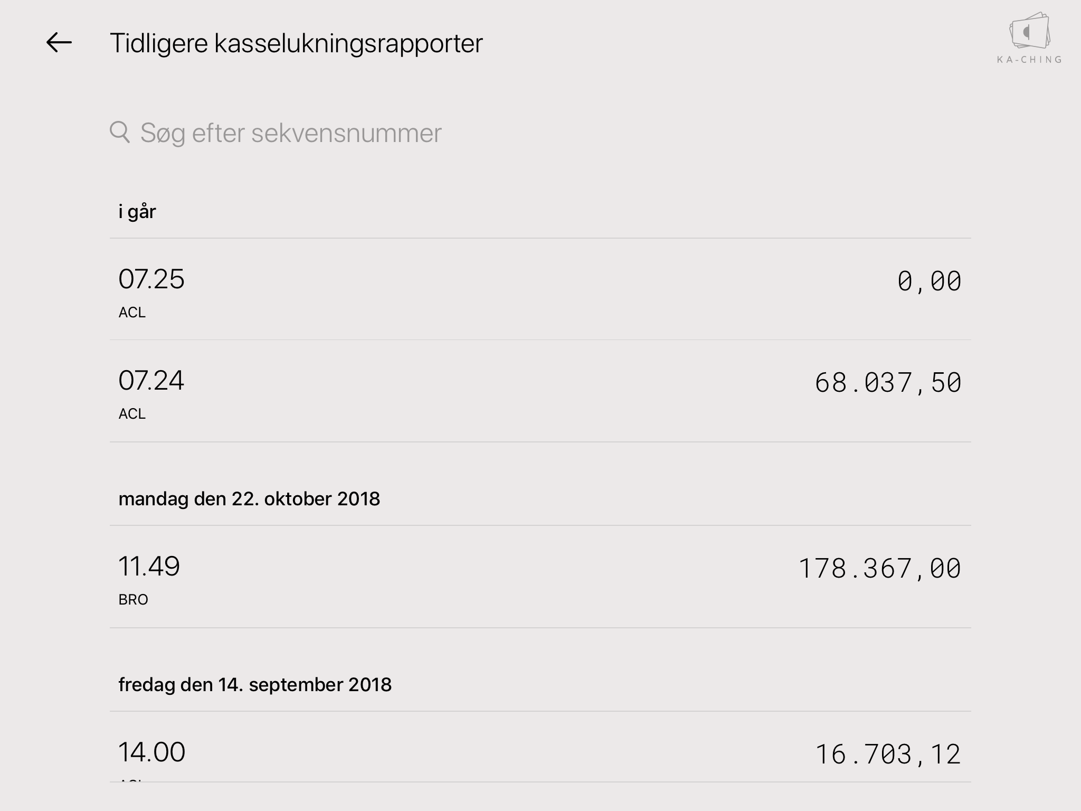Tap the 'mandag den 22. oktober 2018' header
The height and width of the screenshot is (811, 1081).
click(x=249, y=499)
